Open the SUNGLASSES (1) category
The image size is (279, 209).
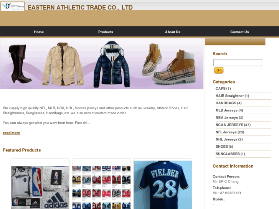[x=230, y=154]
